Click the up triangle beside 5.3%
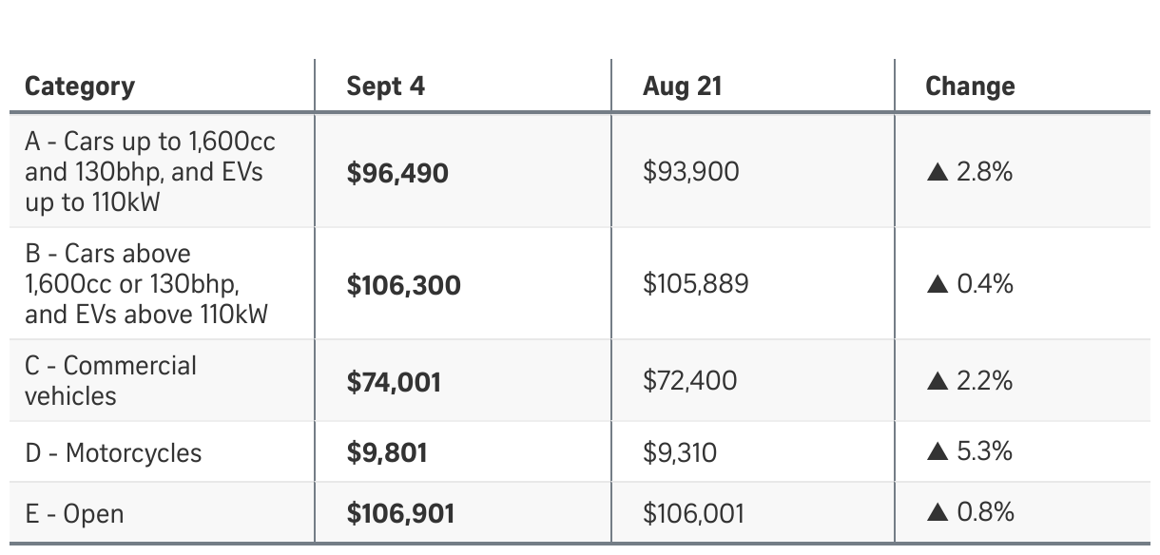This screenshot has width=1160, height=555. click(x=937, y=452)
